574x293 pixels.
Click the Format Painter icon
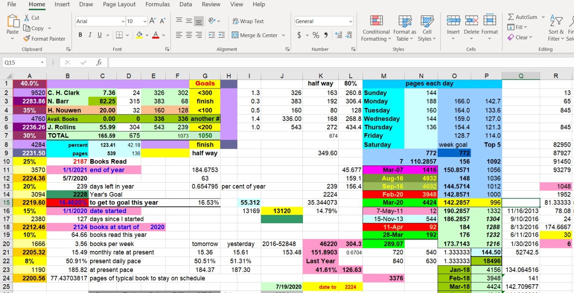(x=27, y=39)
